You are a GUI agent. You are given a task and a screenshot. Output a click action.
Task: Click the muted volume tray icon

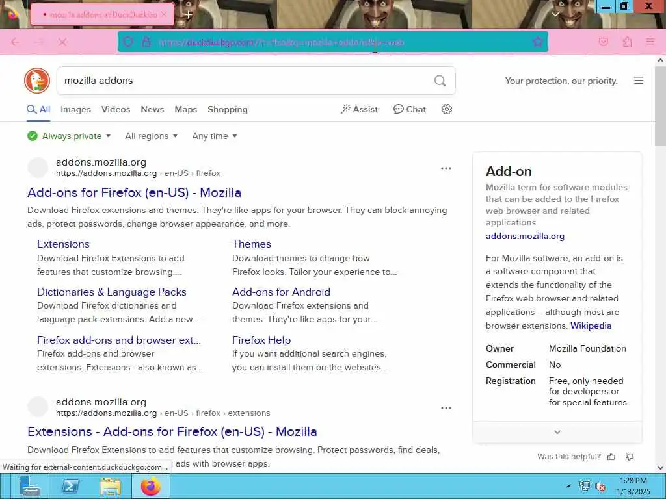click(600, 486)
